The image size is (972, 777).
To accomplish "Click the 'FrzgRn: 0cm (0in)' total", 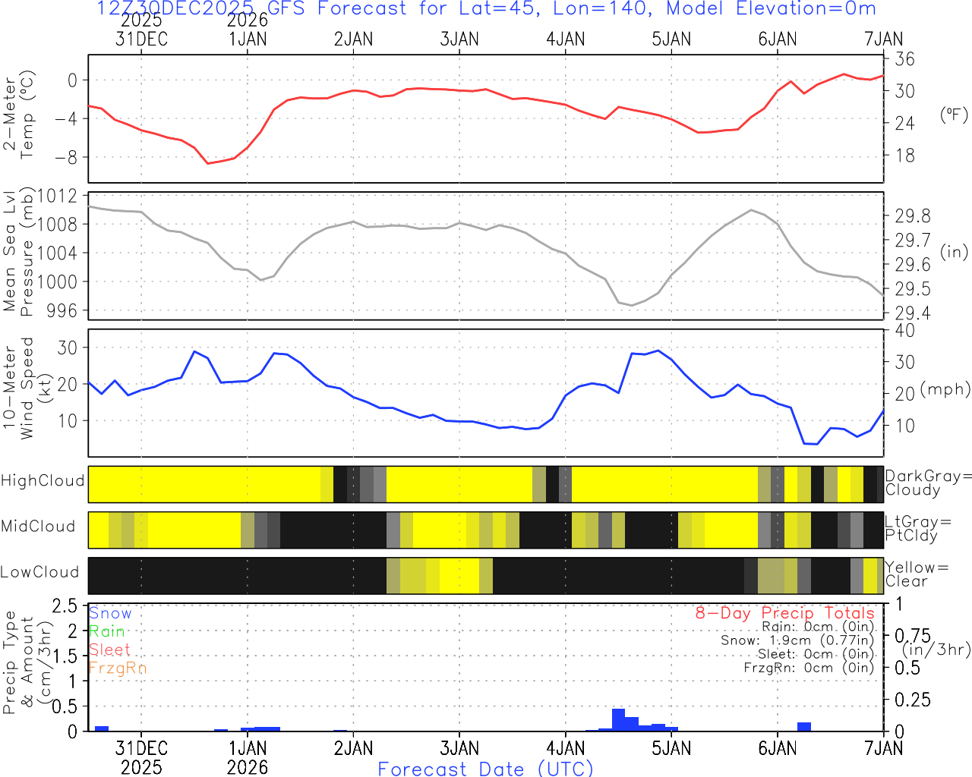I will [x=809, y=668].
